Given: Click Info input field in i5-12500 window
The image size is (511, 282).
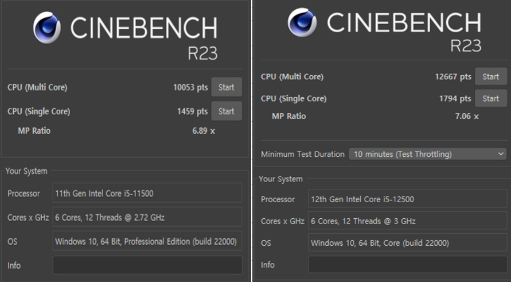Looking at the screenshot, I should 408,264.
